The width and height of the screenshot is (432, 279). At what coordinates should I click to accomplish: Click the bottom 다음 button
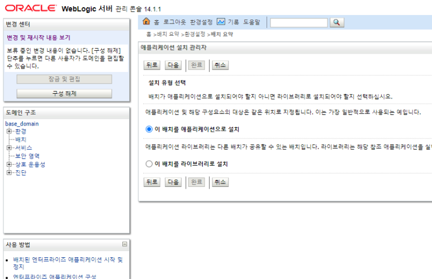(173, 182)
